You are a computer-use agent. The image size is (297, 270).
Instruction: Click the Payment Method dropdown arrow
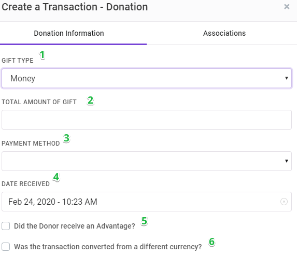(287, 161)
